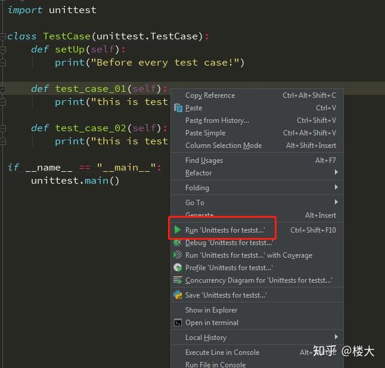Click the Concurrency Diagram icon
This screenshot has width=385, height=368.
coord(178,280)
